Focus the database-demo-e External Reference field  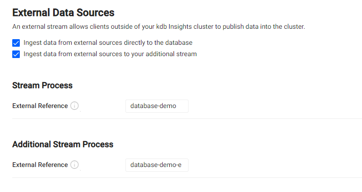(157, 165)
